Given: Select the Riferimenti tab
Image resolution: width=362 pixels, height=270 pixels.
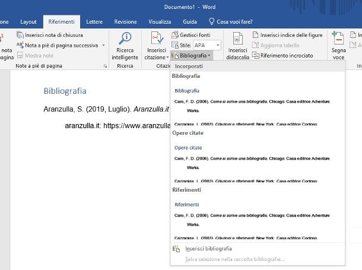Looking at the screenshot, I should pyautogui.click(x=61, y=22).
